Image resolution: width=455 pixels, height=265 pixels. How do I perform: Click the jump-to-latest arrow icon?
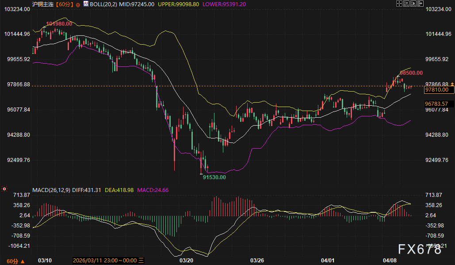421,4
